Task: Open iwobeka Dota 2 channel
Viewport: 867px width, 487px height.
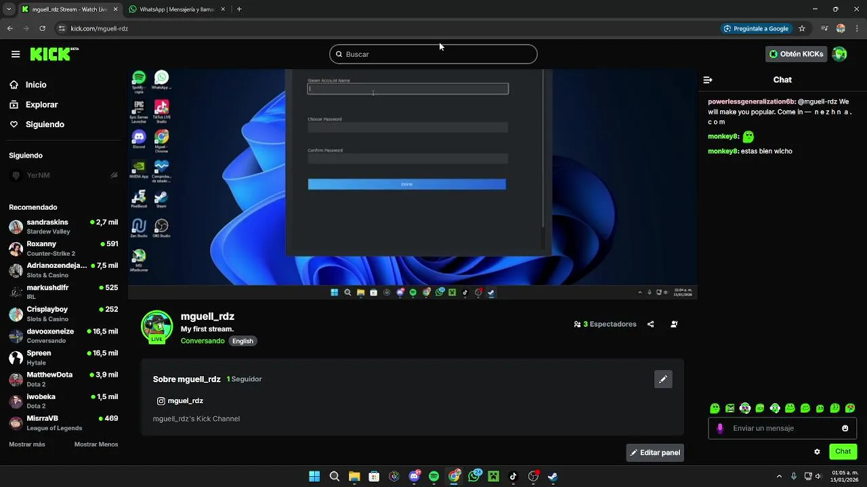Action: 64,401
